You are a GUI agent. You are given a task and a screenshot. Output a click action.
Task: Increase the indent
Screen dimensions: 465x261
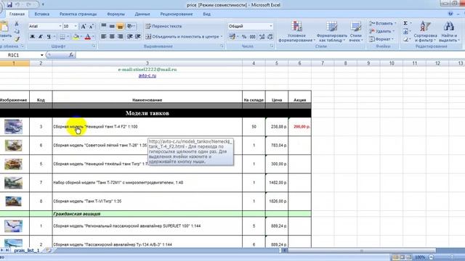pos(138,37)
